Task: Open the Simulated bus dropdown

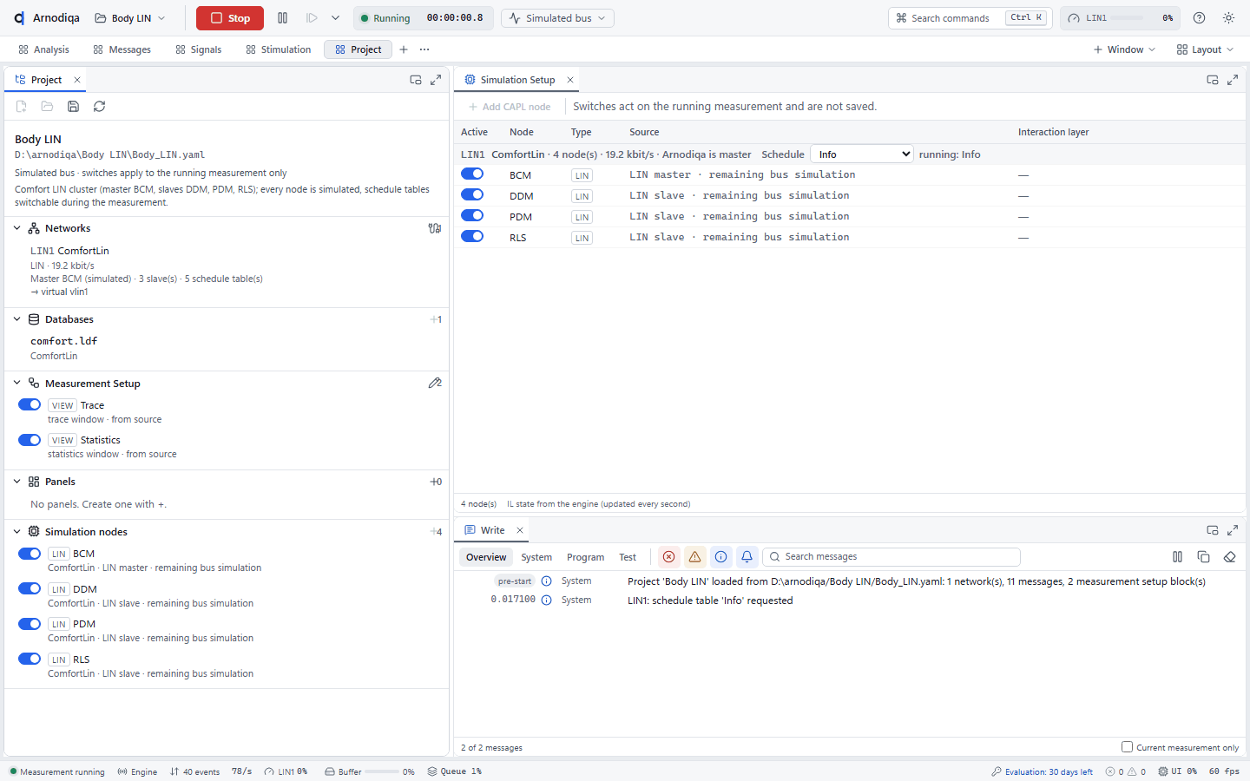Action: click(557, 18)
